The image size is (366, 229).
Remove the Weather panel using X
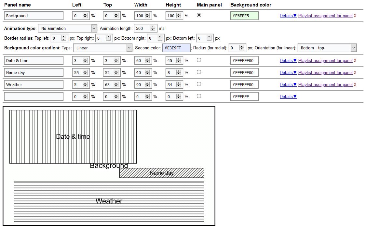(355, 84)
